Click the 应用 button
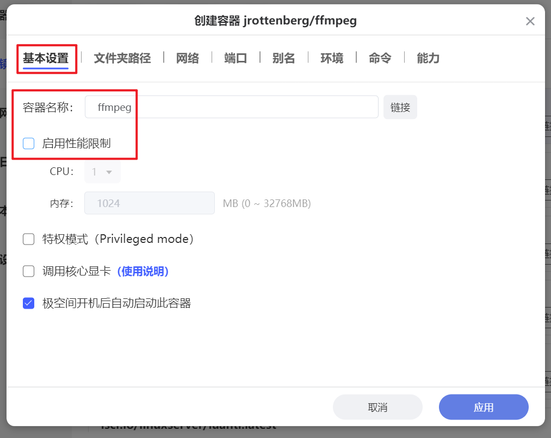The height and width of the screenshot is (438, 551). click(x=484, y=407)
